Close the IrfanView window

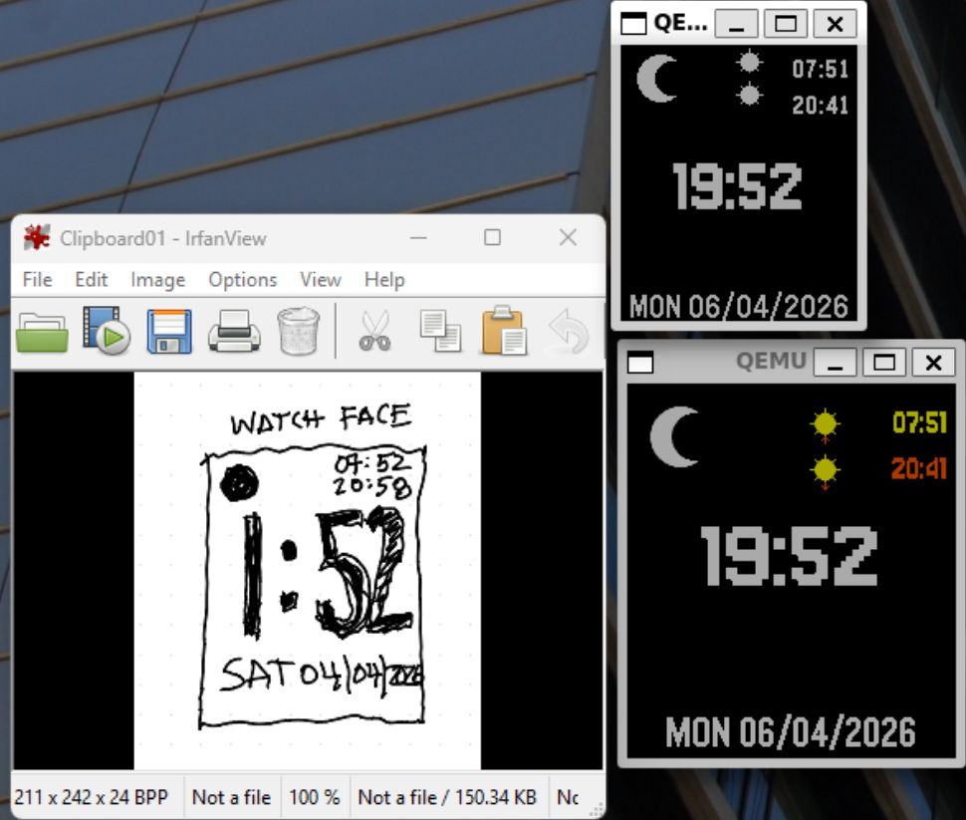[568, 237]
